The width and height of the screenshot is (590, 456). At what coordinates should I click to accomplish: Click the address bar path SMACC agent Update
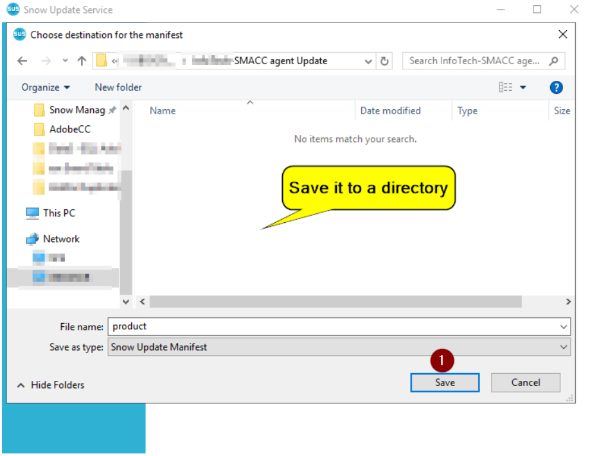click(280, 61)
